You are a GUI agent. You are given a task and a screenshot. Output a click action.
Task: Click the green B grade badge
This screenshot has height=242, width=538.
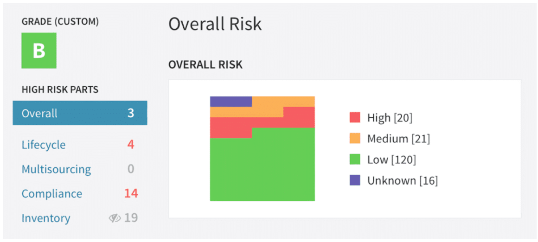39,51
